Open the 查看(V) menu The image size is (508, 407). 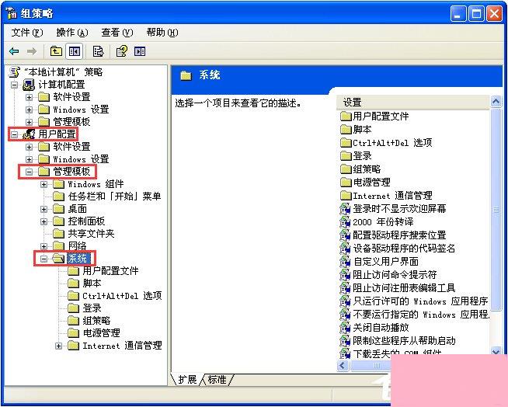click(117, 33)
